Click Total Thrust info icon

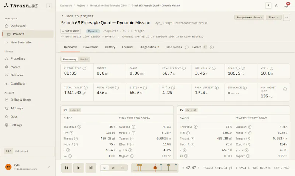[86, 87]
